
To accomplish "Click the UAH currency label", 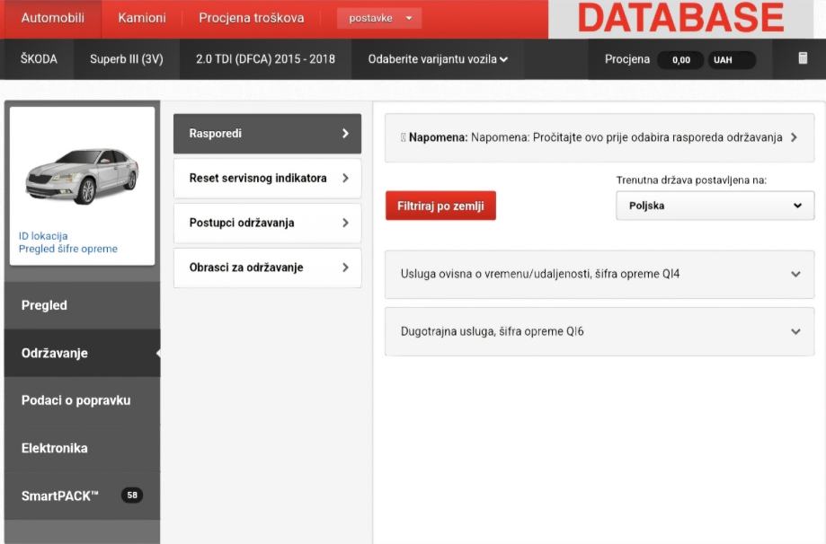I will 732,60.
